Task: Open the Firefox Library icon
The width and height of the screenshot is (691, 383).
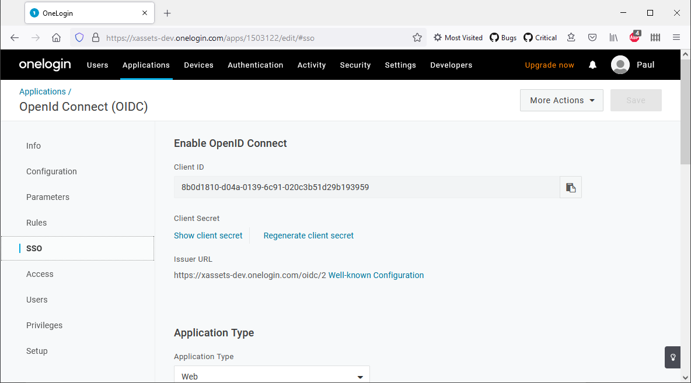Action: point(613,37)
